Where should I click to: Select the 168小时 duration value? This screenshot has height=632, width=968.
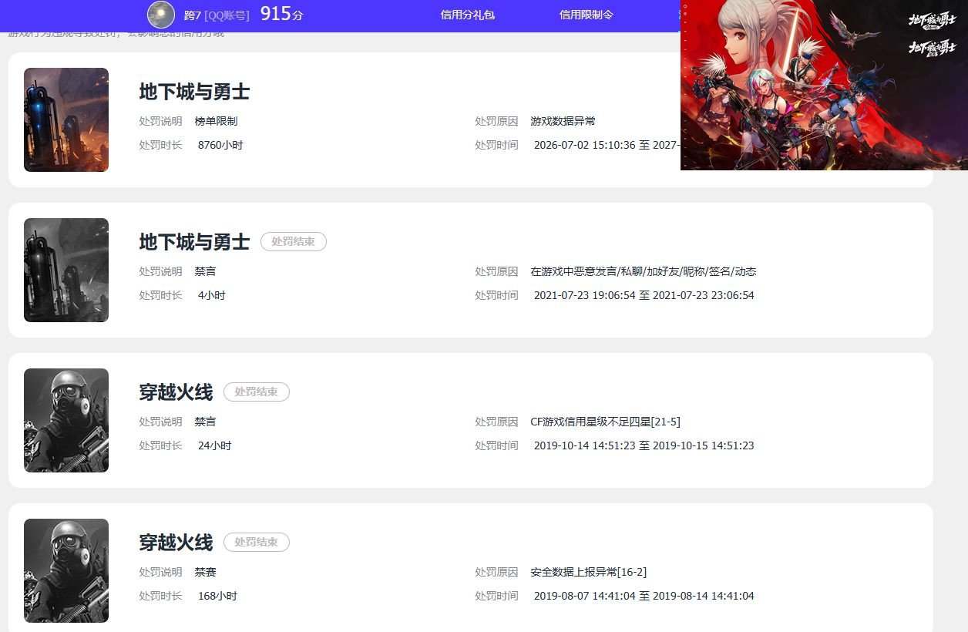coord(217,596)
